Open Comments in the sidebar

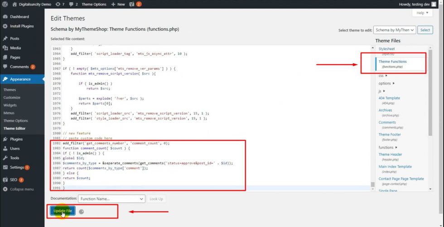pos(19,67)
